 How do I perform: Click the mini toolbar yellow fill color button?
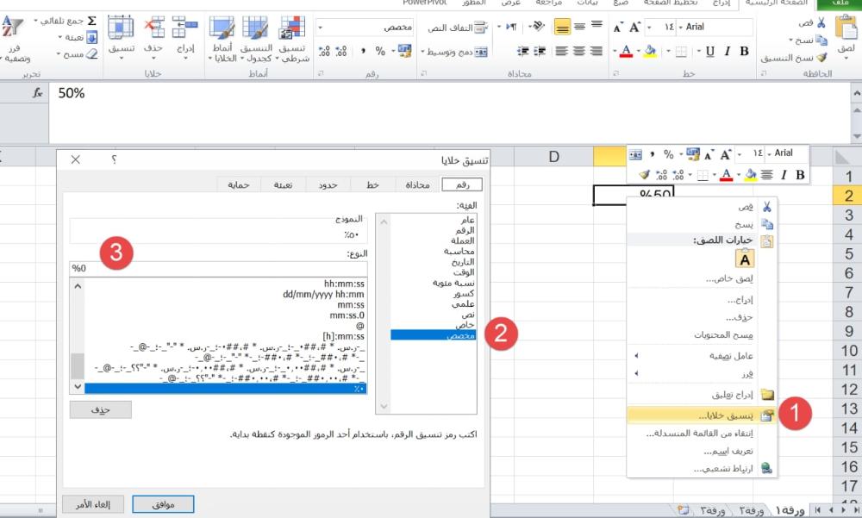coord(751,175)
